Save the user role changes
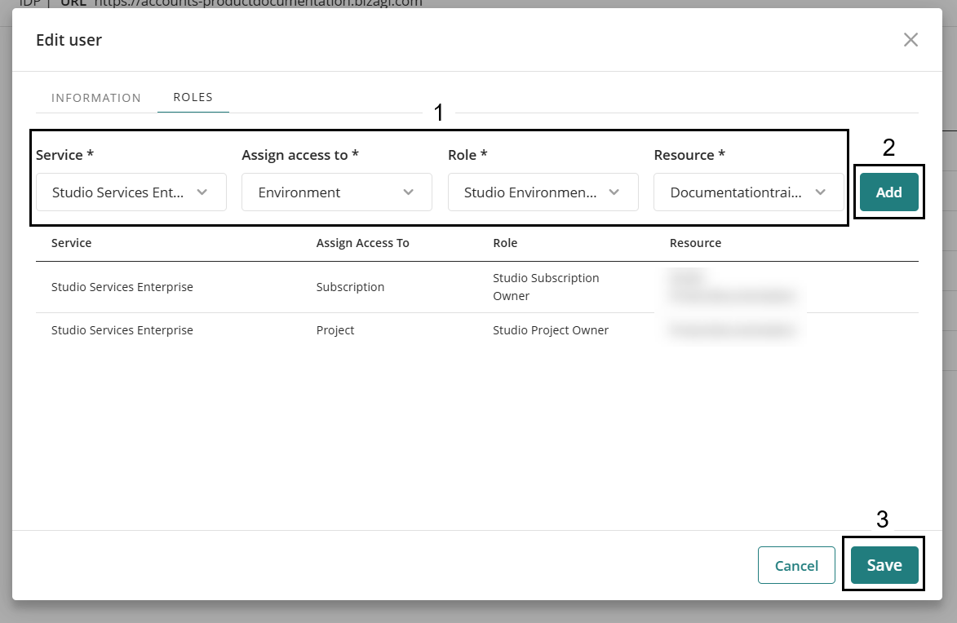Screen dimensions: 957x623 884,565
